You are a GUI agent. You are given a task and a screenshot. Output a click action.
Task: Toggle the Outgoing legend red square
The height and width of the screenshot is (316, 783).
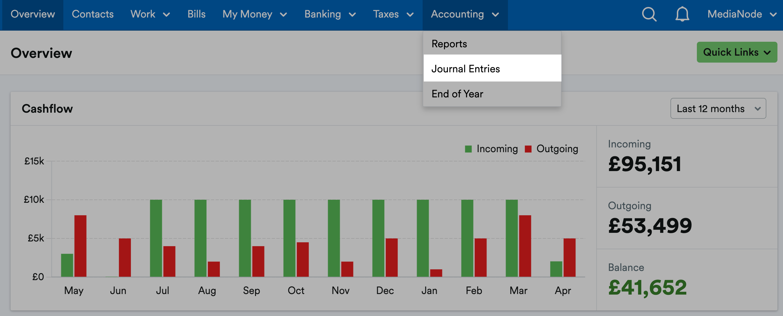coord(528,149)
